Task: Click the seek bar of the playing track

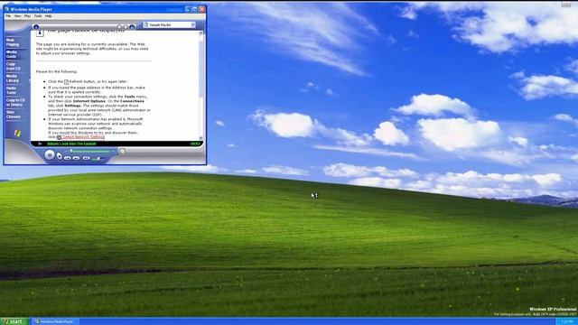Action: point(90,151)
